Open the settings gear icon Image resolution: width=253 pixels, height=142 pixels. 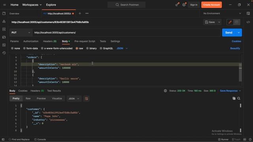(184, 5)
